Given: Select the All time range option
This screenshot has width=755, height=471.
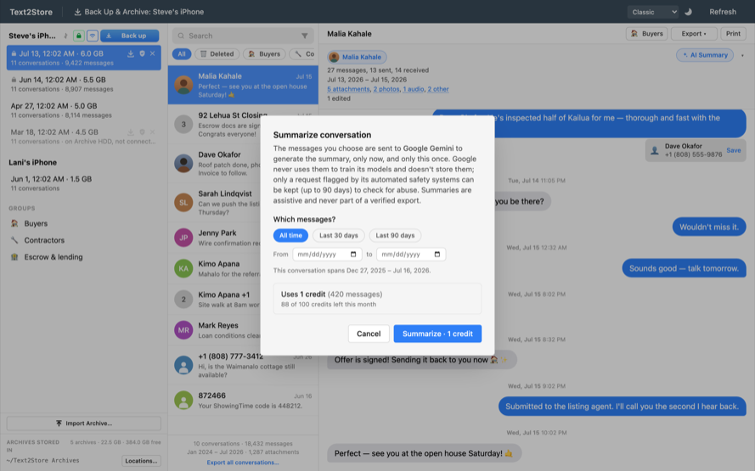Looking at the screenshot, I should [x=290, y=235].
